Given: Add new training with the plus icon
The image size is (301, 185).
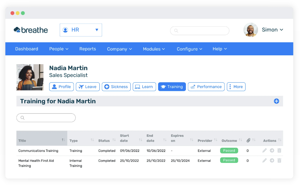Looking at the screenshot, I should [276, 101].
